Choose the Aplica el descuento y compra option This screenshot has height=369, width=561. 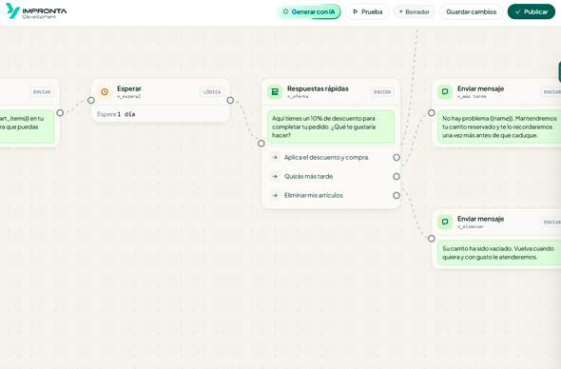(331, 158)
